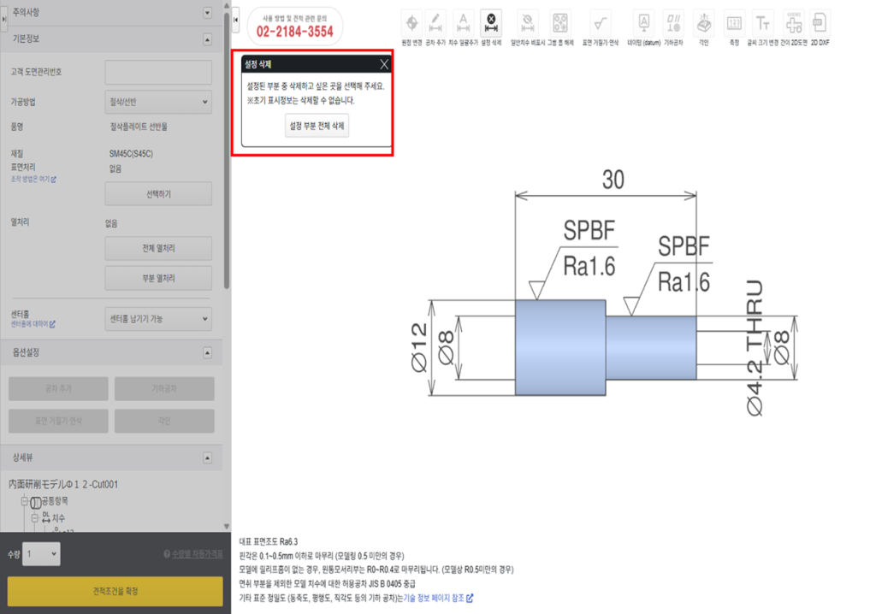
Task: Select the 표면 거칠기·연삭 toolbar icon
Action: [x=600, y=23]
